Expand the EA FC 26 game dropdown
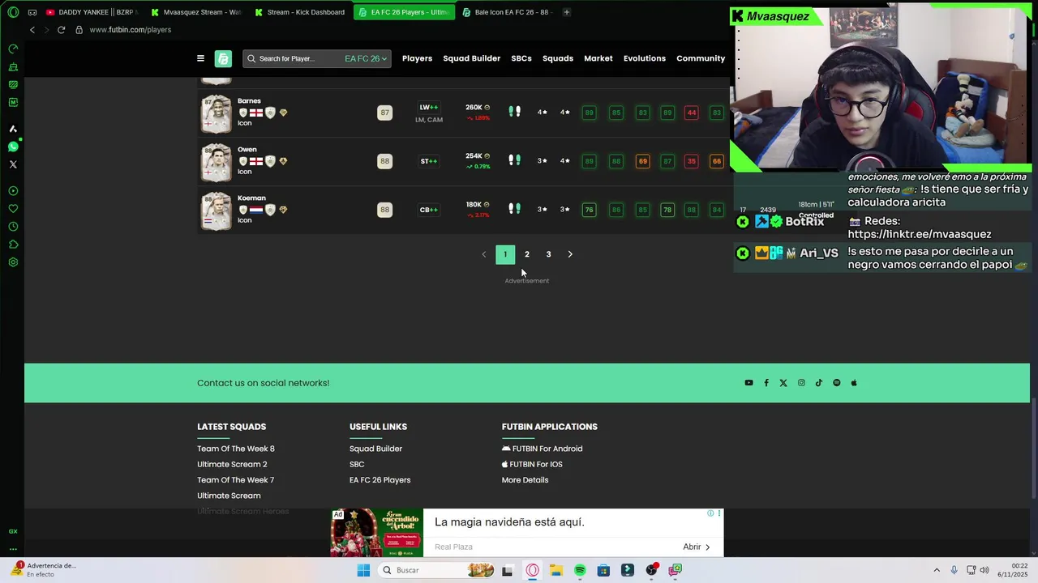Screen dimensions: 1038x583 click(x=366, y=58)
